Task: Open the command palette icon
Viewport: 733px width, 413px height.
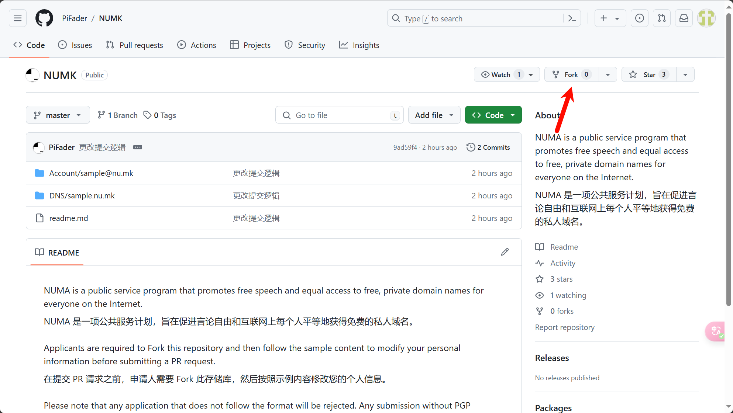Action: click(572, 18)
